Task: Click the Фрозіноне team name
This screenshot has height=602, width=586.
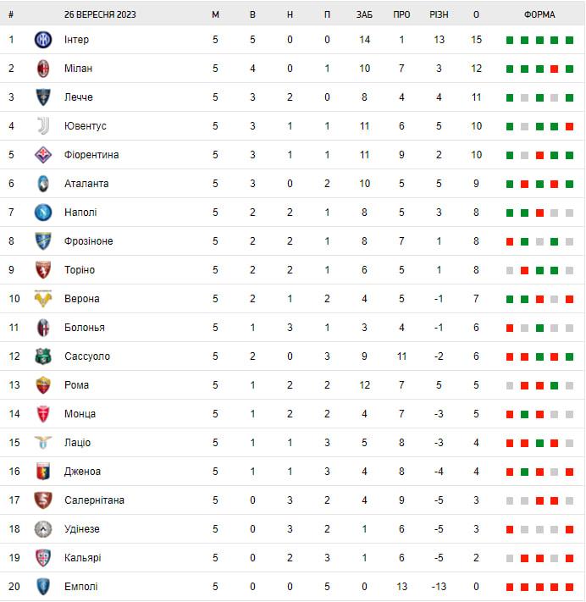Action: pos(89,241)
